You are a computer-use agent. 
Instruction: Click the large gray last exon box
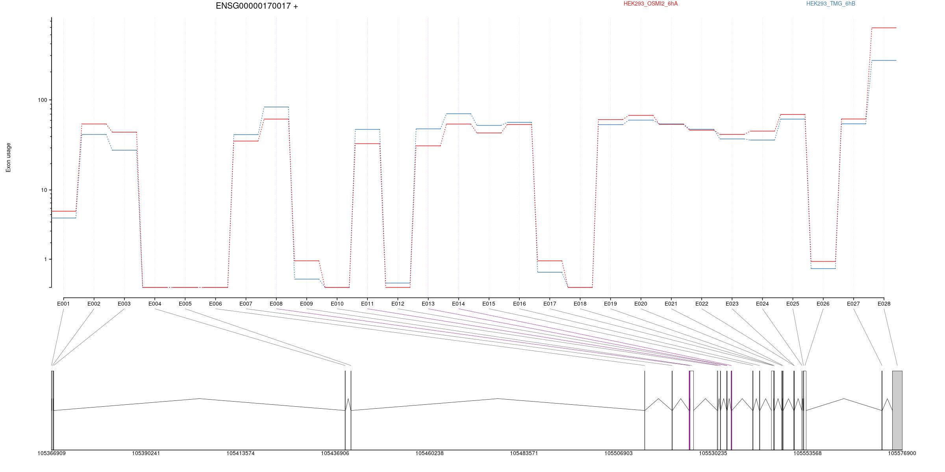coord(897,410)
